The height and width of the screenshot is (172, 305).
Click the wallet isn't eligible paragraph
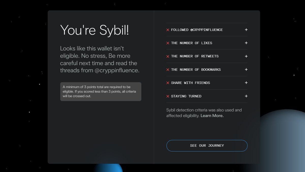[x=100, y=59]
